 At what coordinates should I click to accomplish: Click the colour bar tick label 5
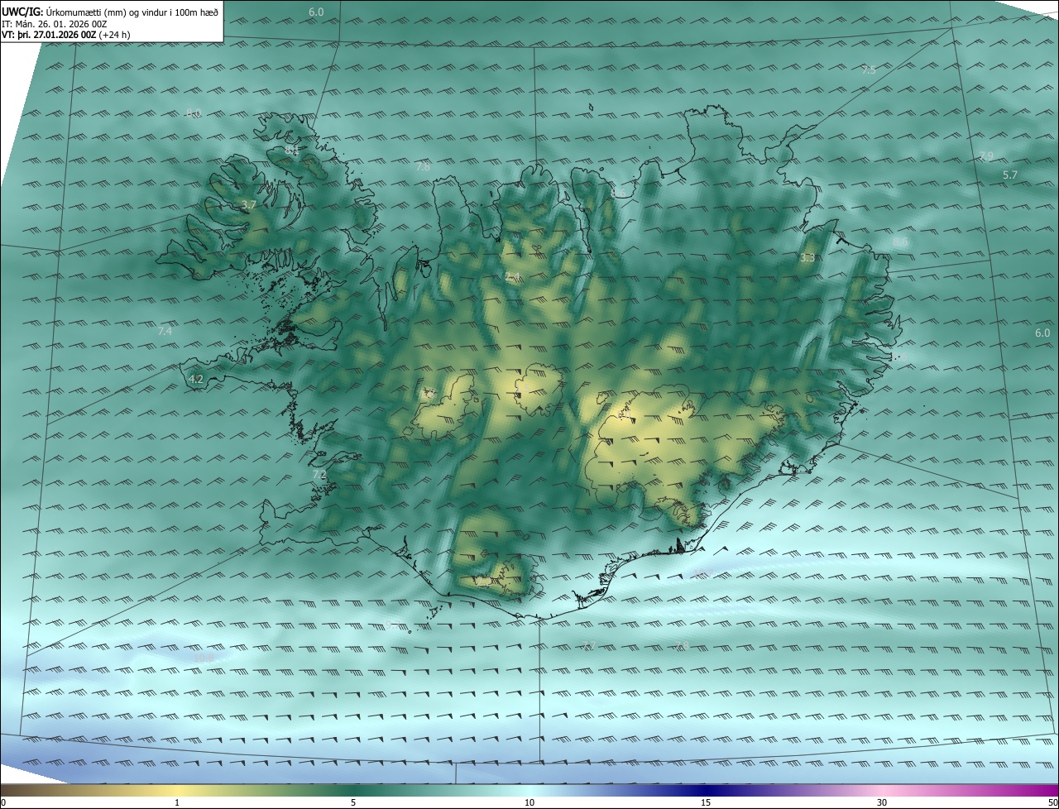353,802
